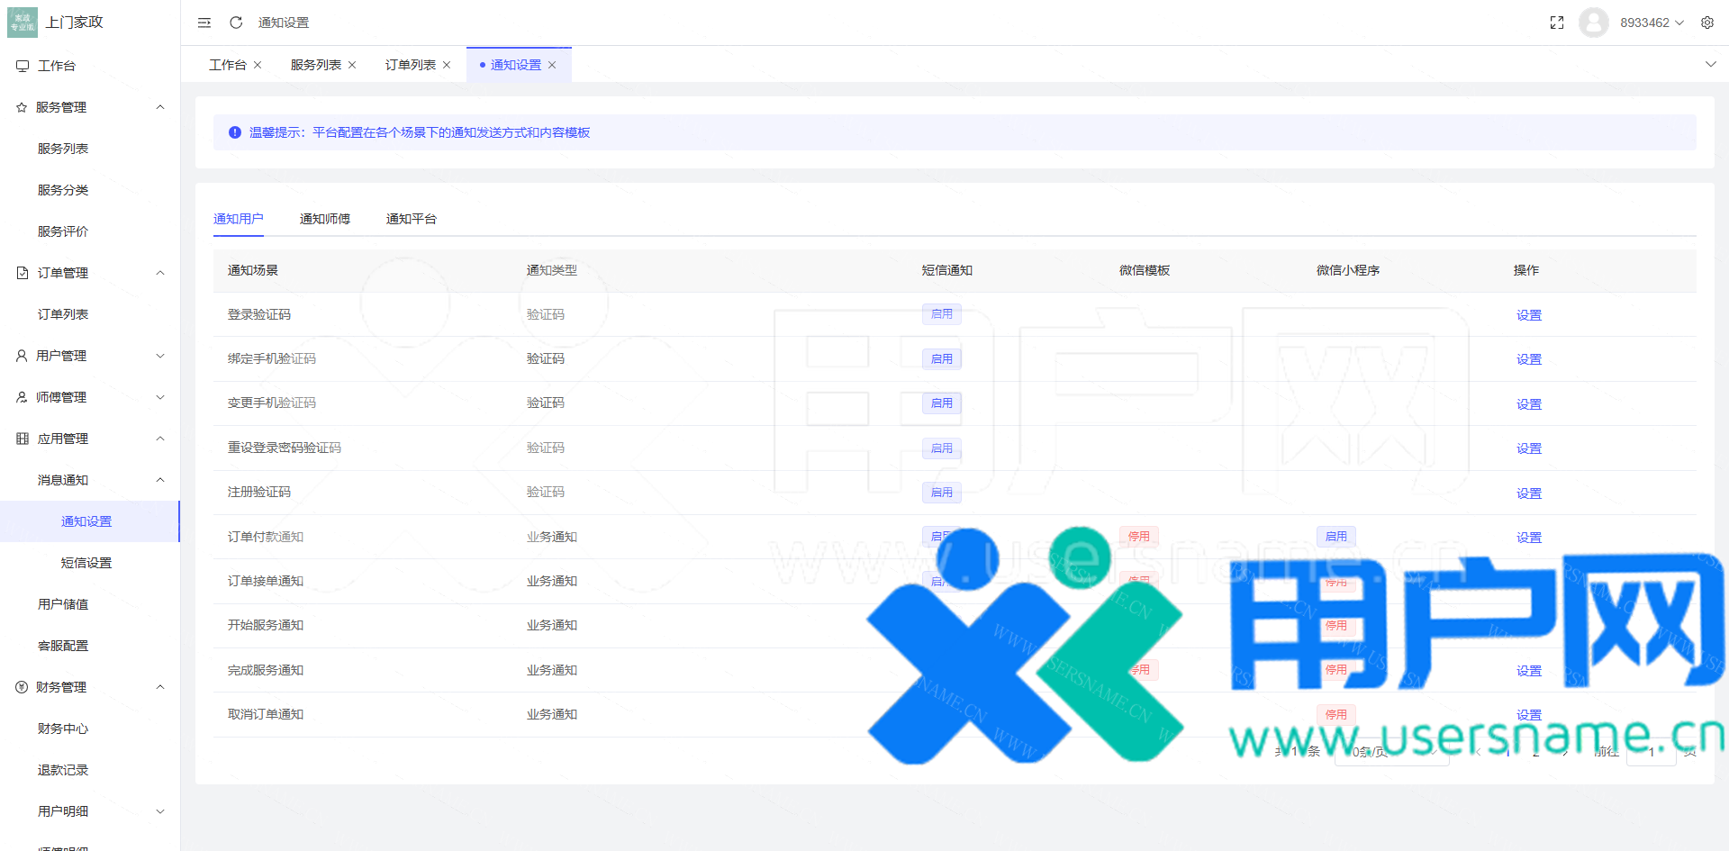
Task: Switch to the 通知平台 tab
Action: pos(411,219)
